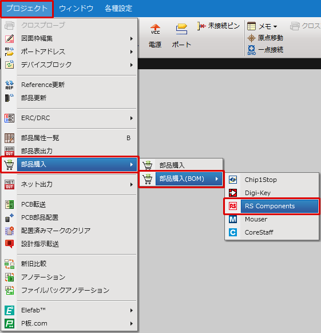The height and width of the screenshot is (333, 321).
Task: Click the Elefab green E icon
Action: (x=9, y=310)
